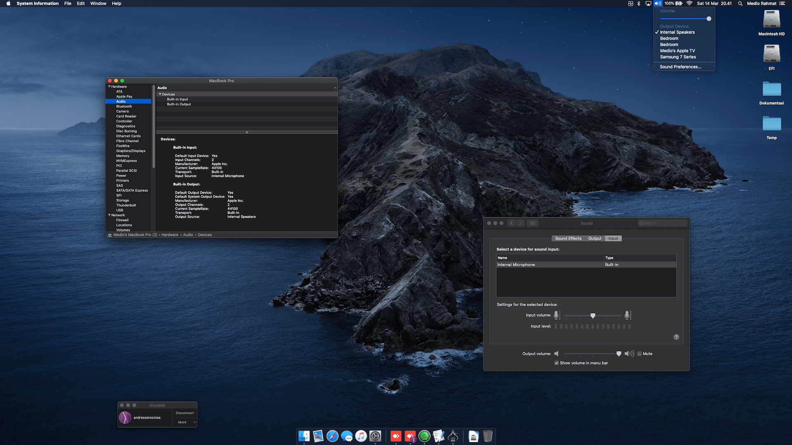Open the Macintosh HD desktop drive
Screen dimensions: 792x445
pyautogui.click(x=771, y=23)
